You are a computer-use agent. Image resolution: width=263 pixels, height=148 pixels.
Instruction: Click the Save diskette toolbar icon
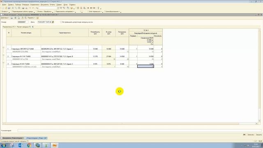pyautogui.click(x=9, y=8)
